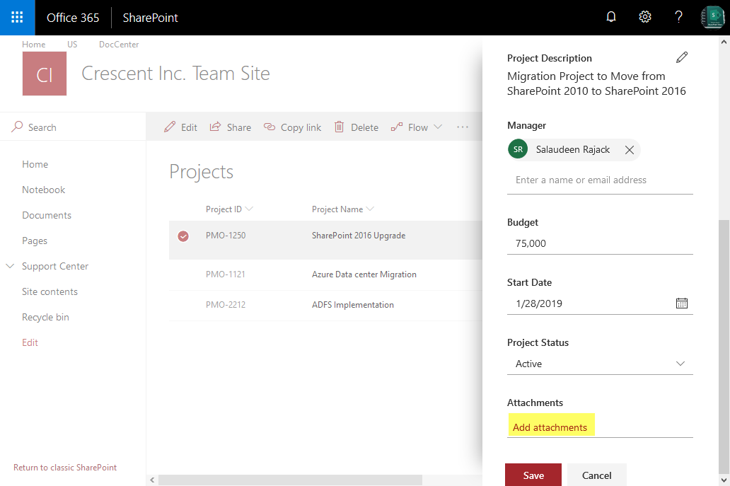This screenshot has width=730, height=486.
Task: Open notifications via the bell icon
Action: [610, 16]
